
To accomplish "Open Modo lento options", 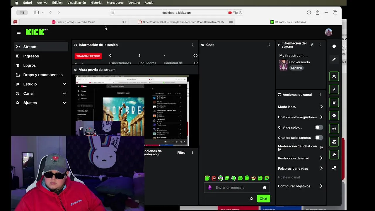I will 301,107.
